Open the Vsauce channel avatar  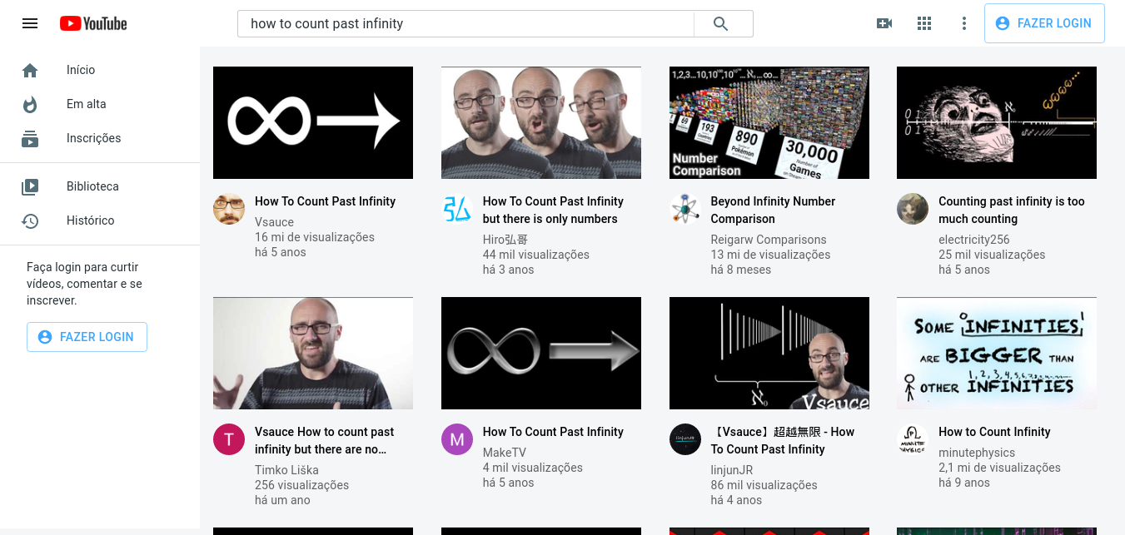coord(229,209)
